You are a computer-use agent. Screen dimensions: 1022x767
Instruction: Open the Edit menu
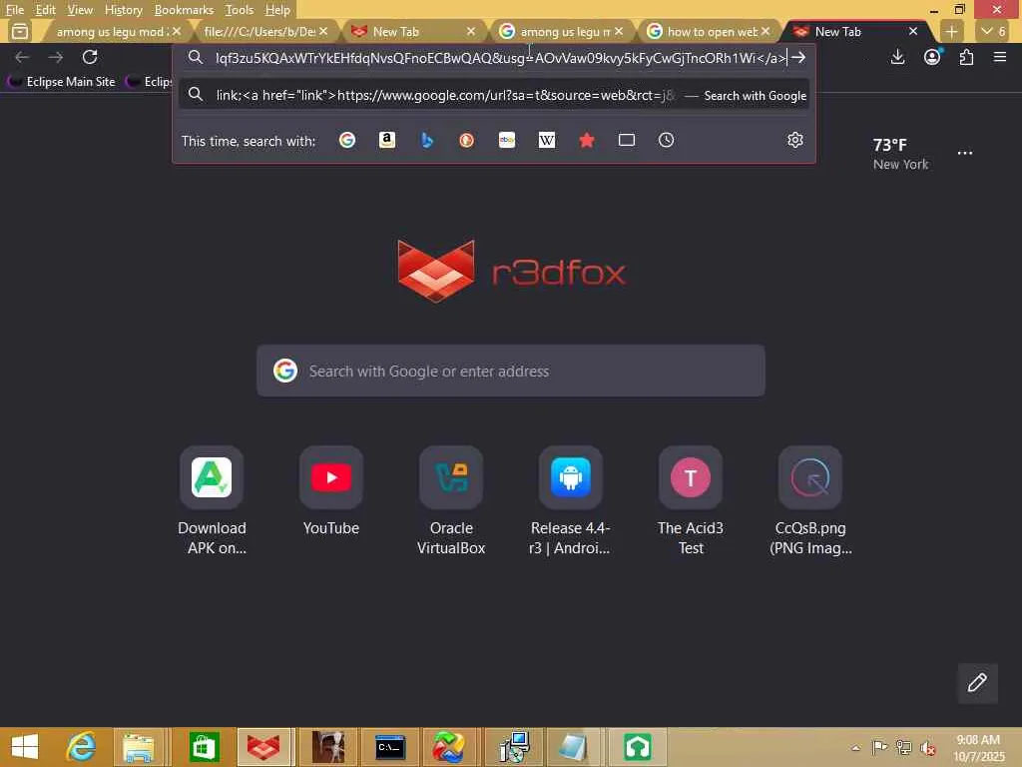pyautogui.click(x=46, y=10)
